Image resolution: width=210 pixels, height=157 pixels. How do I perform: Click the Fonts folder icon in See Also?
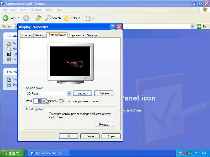(9, 44)
